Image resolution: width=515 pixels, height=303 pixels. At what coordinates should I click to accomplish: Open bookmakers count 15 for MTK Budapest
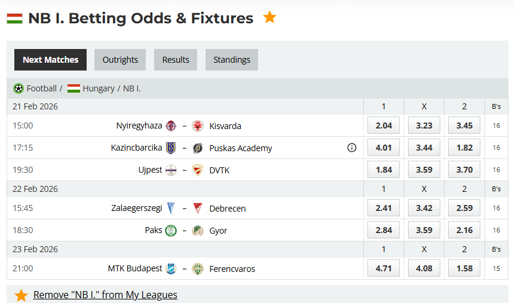click(x=496, y=268)
